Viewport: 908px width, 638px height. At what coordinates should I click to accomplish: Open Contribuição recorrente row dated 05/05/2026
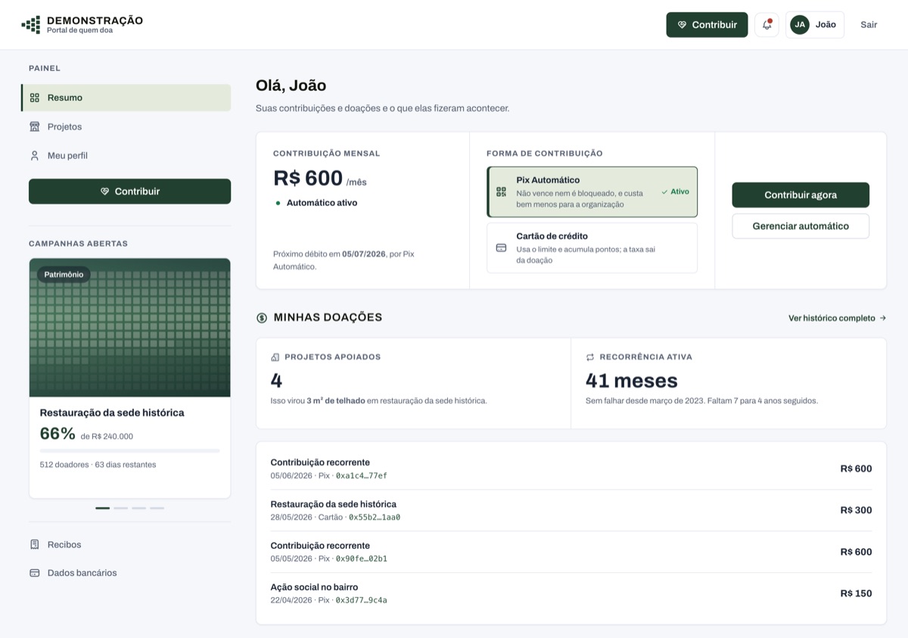click(571, 552)
